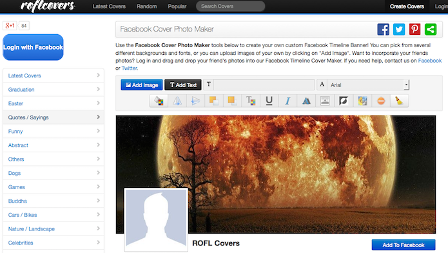Open the text color icon
This screenshot has width=448, height=253.
(x=251, y=101)
